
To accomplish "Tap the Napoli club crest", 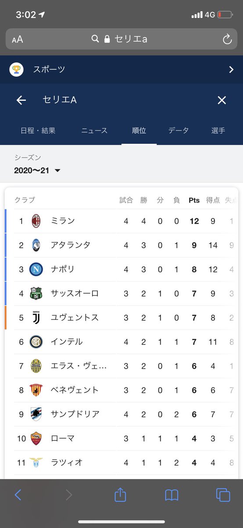I will pos(36,269).
